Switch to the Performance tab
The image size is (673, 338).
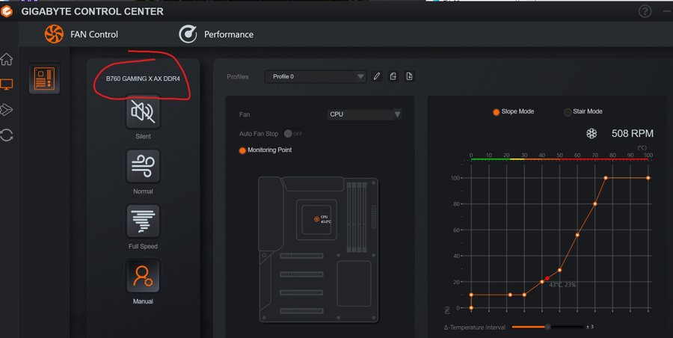[x=216, y=34]
